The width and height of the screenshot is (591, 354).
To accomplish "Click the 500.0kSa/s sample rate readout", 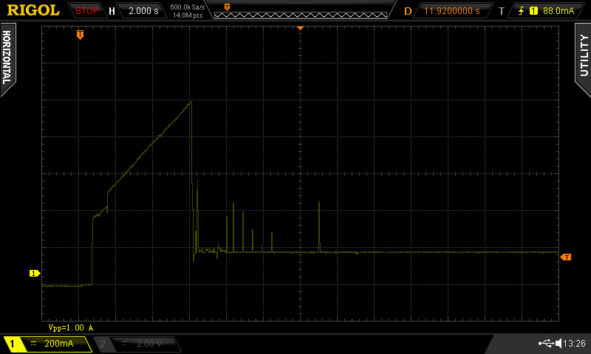I will tap(188, 7).
